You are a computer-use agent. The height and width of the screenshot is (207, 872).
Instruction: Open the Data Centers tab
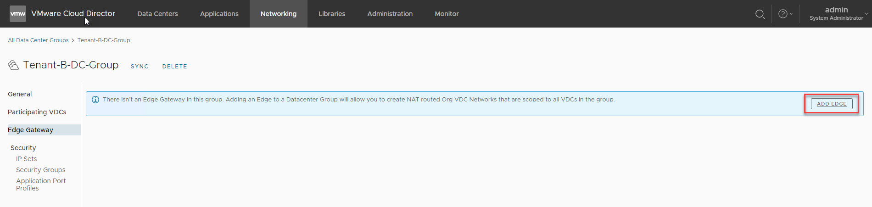tap(157, 14)
